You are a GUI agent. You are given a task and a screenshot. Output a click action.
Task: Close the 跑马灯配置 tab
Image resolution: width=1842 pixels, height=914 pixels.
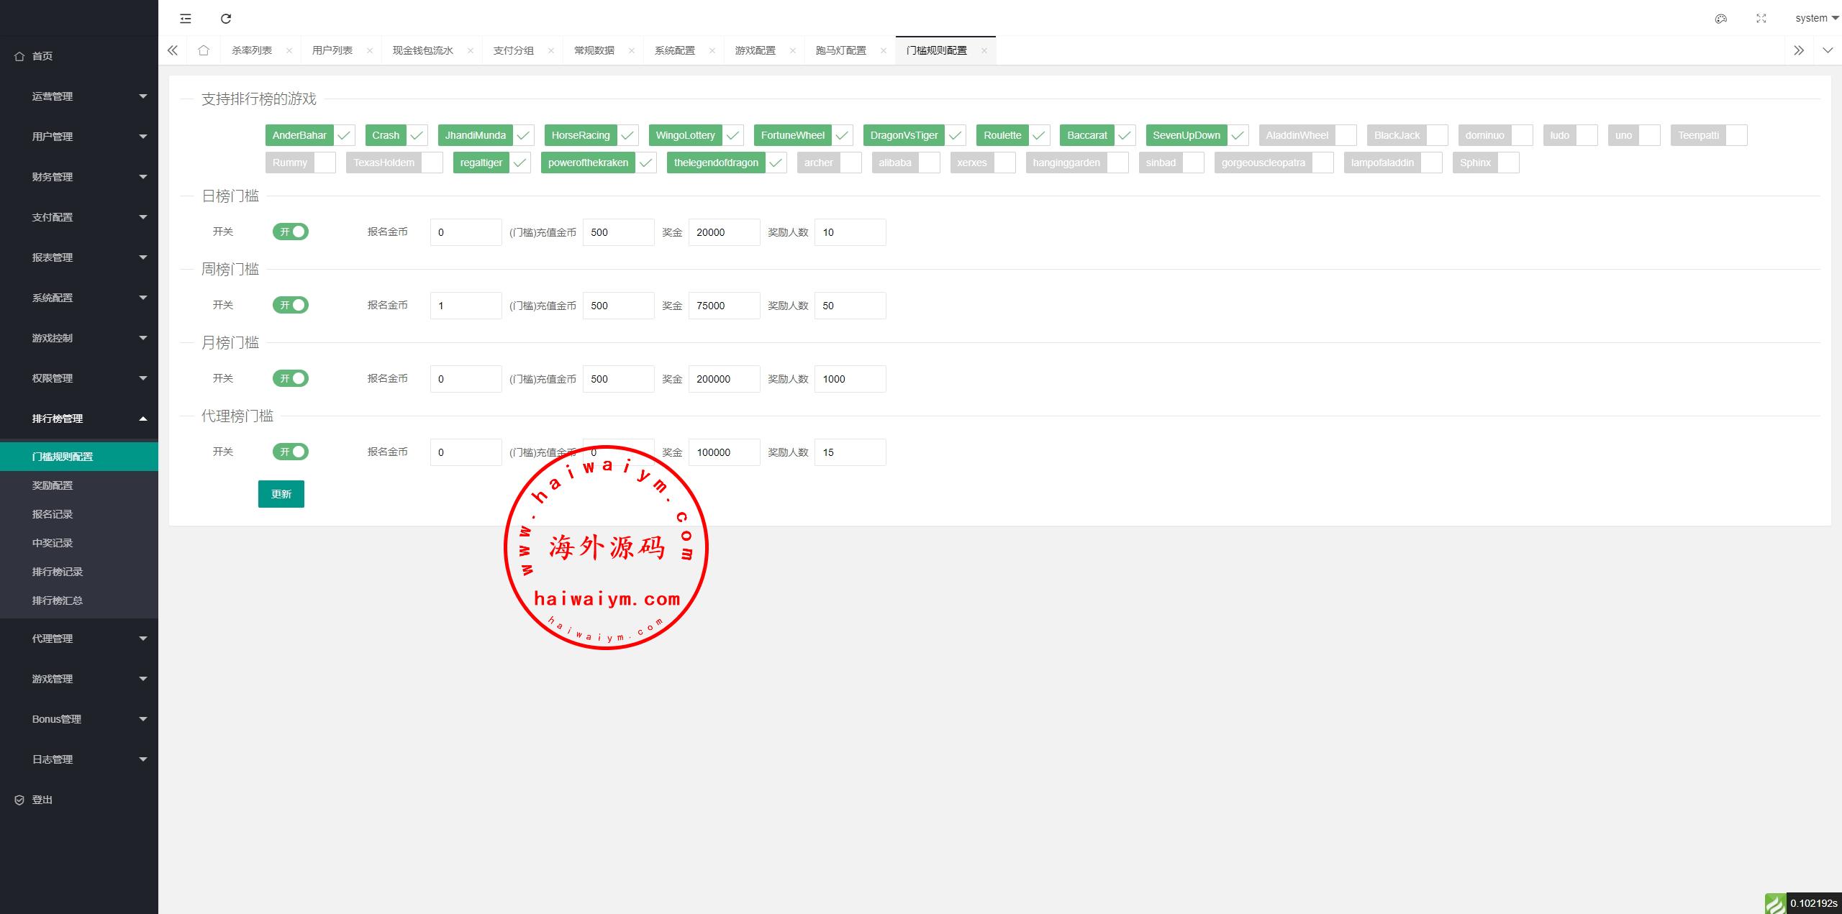pyautogui.click(x=883, y=50)
